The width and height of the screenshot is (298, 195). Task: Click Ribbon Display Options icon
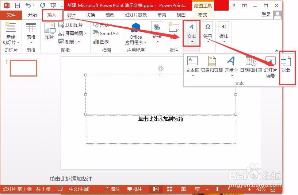[244, 5]
